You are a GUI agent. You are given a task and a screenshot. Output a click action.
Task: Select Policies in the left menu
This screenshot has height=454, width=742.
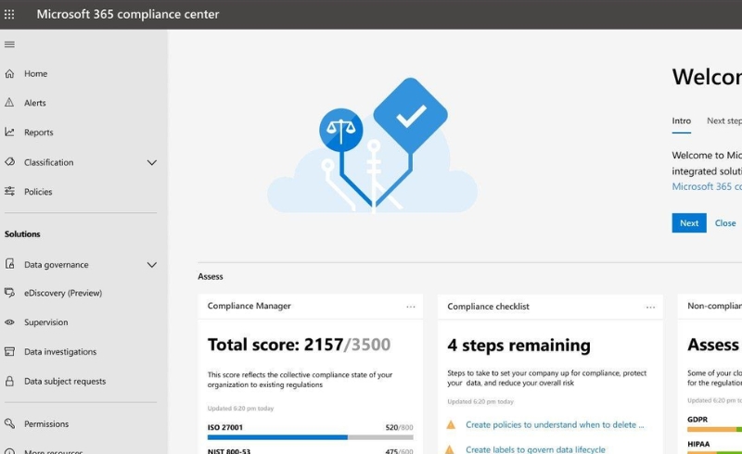coord(38,192)
